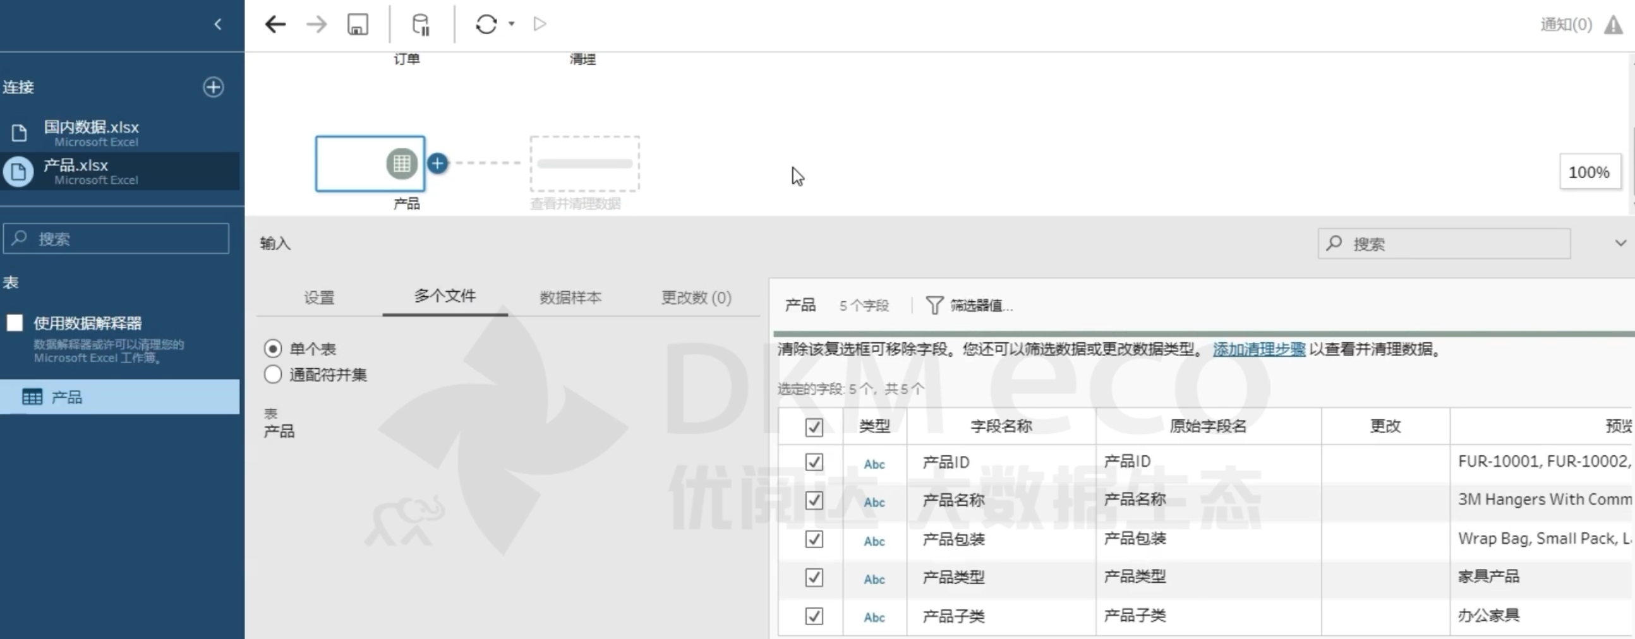This screenshot has width=1635, height=639.
Task: Toggle the select-all header checkbox
Action: pyautogui.click(x=814, y=427)
